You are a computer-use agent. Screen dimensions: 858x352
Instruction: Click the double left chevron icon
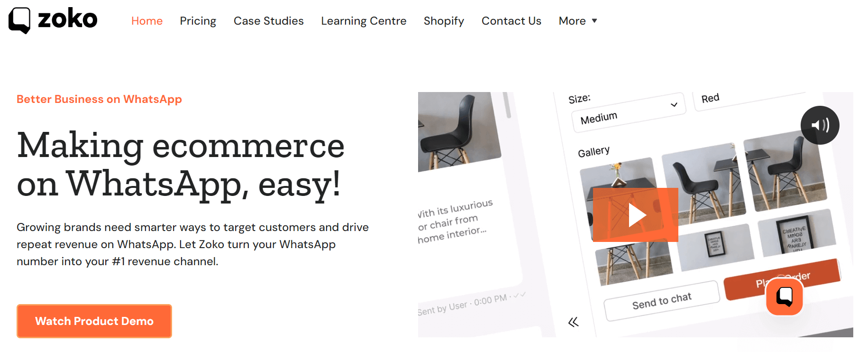574,323
